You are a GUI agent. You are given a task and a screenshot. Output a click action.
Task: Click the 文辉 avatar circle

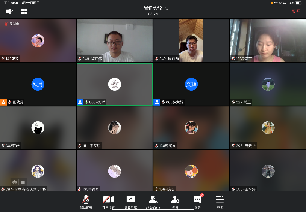tap(191, 84)
